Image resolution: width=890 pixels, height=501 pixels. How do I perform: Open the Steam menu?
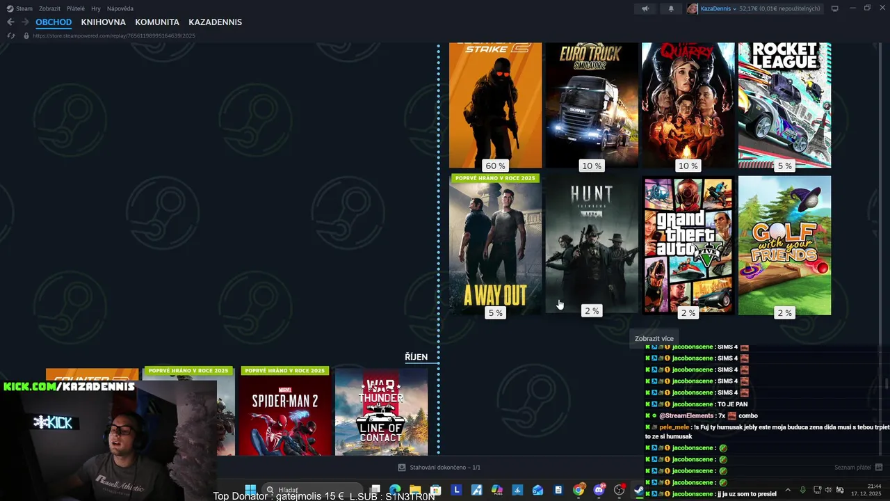coord(24,8)
